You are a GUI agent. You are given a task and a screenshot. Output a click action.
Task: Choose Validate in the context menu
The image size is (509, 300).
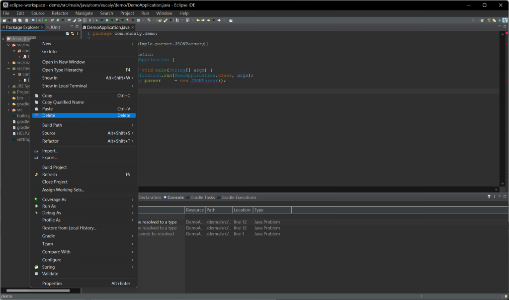tap(50, 274)
